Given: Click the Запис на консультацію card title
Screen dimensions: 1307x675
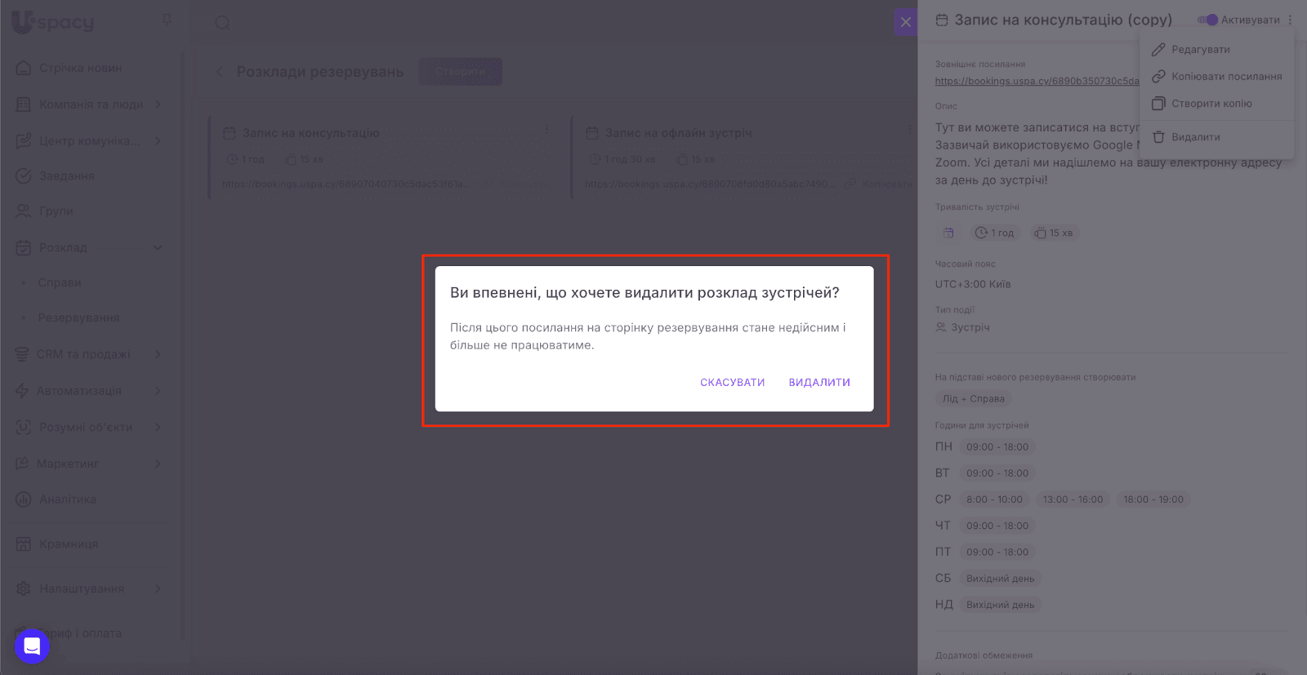Looking at the screenshot, I should tap(310, 132).
